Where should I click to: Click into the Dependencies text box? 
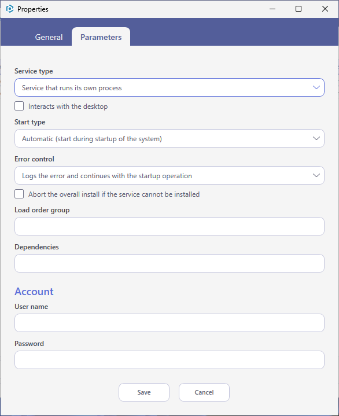coord(169,263)
